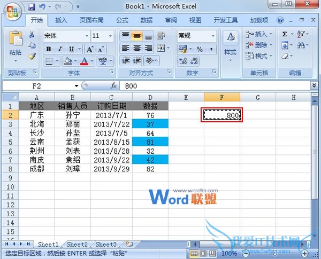
Task: Click the vertical scrollbar thumb
Action: (315, 152)
